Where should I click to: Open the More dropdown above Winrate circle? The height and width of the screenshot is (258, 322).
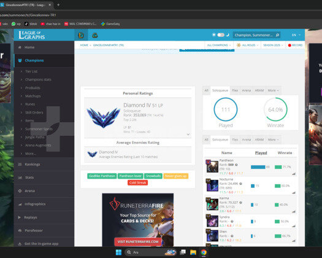click(273, 90)
